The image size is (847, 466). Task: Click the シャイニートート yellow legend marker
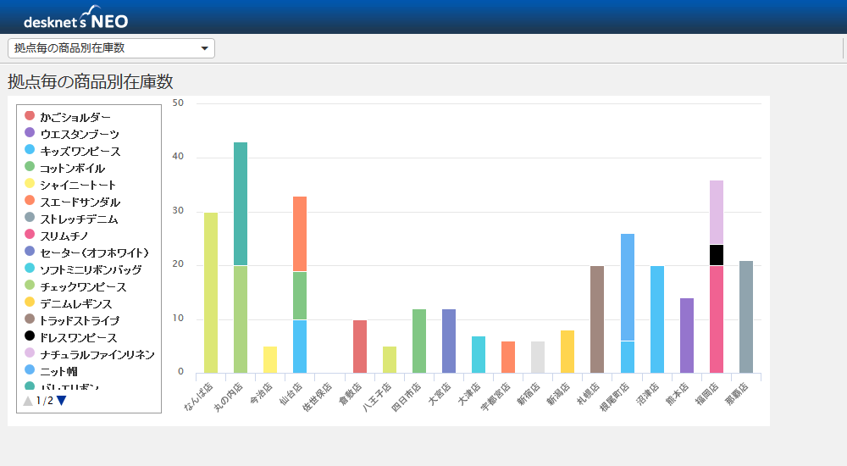(30, 184)
